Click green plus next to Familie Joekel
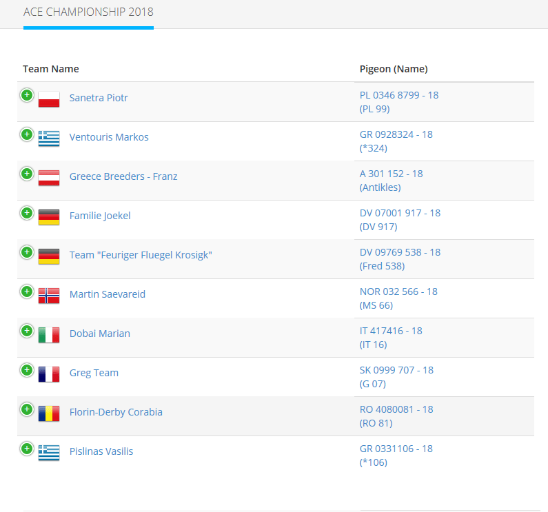The image size is (548, 512). coord(27,213)
